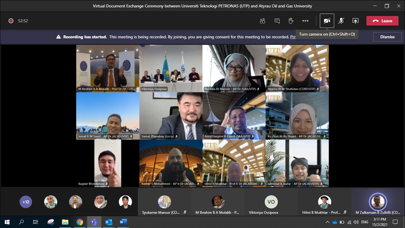Expand the +12 hidden participants
Viewport: 405px width, 228px height.
[26, 202]
